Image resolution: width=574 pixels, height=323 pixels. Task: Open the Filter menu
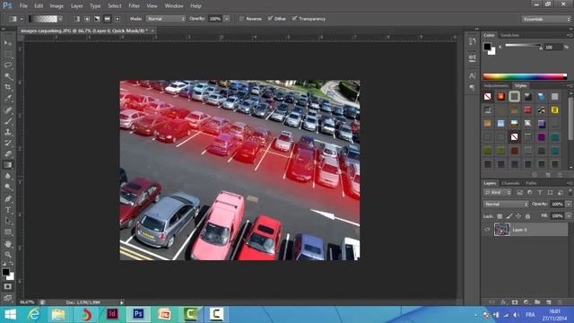pyautogui.click(x=134, y=6)
